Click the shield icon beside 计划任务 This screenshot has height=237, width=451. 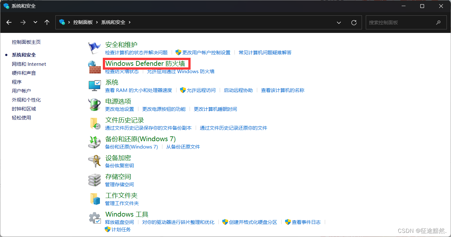(108, 229)
